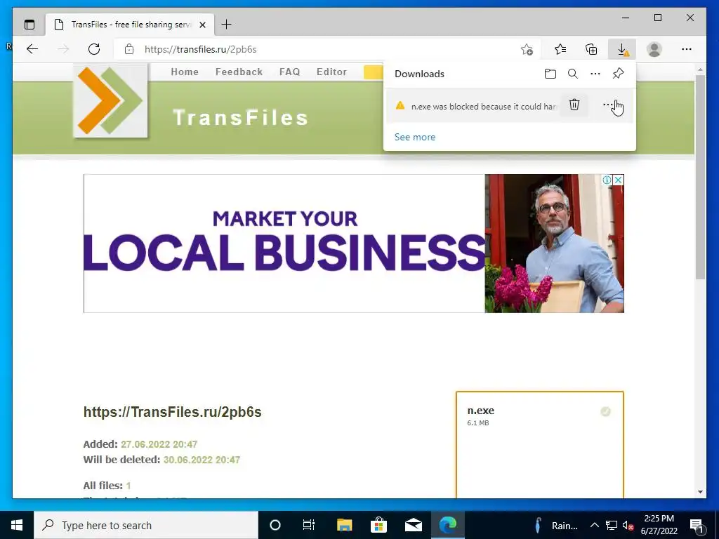This screenshot has height=539, width=719.
Task: Open the Collections icon
Action: click(x=591, y=49)
